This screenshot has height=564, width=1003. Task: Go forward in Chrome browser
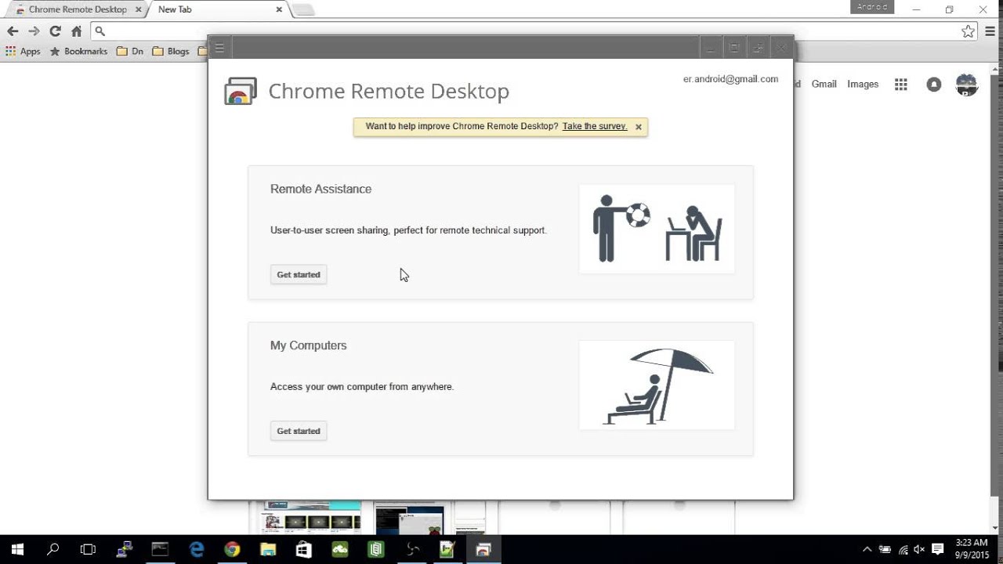[x=34, y=31]
